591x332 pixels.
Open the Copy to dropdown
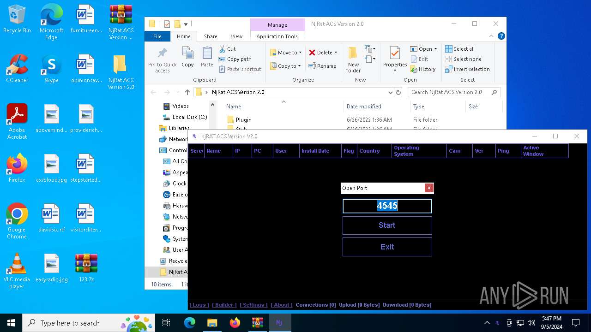click(285, 66)
